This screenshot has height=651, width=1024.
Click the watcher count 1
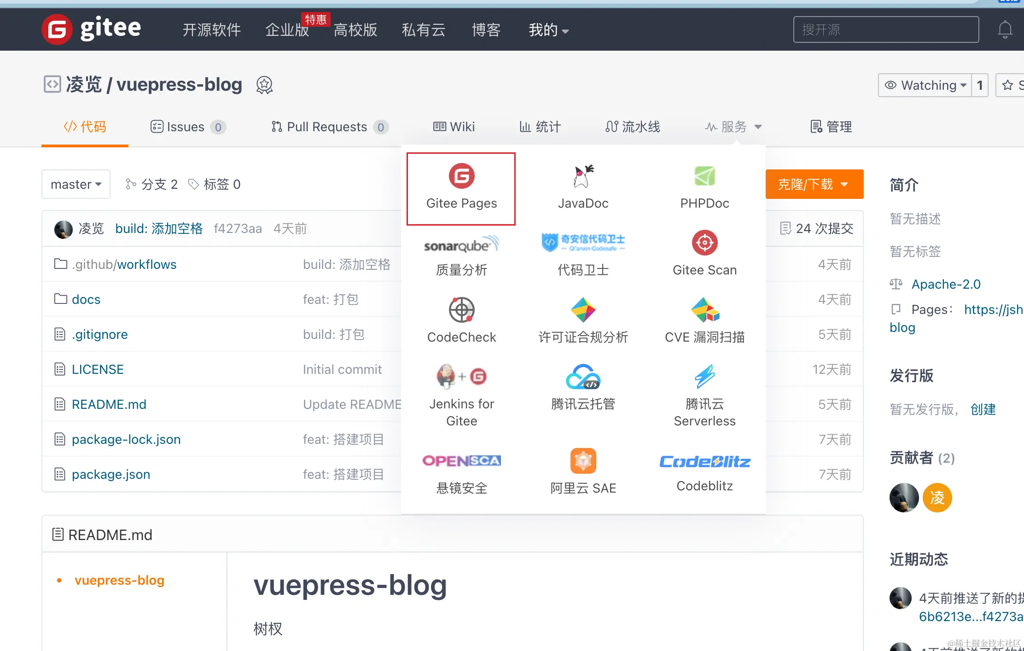(x=980, y=85)
